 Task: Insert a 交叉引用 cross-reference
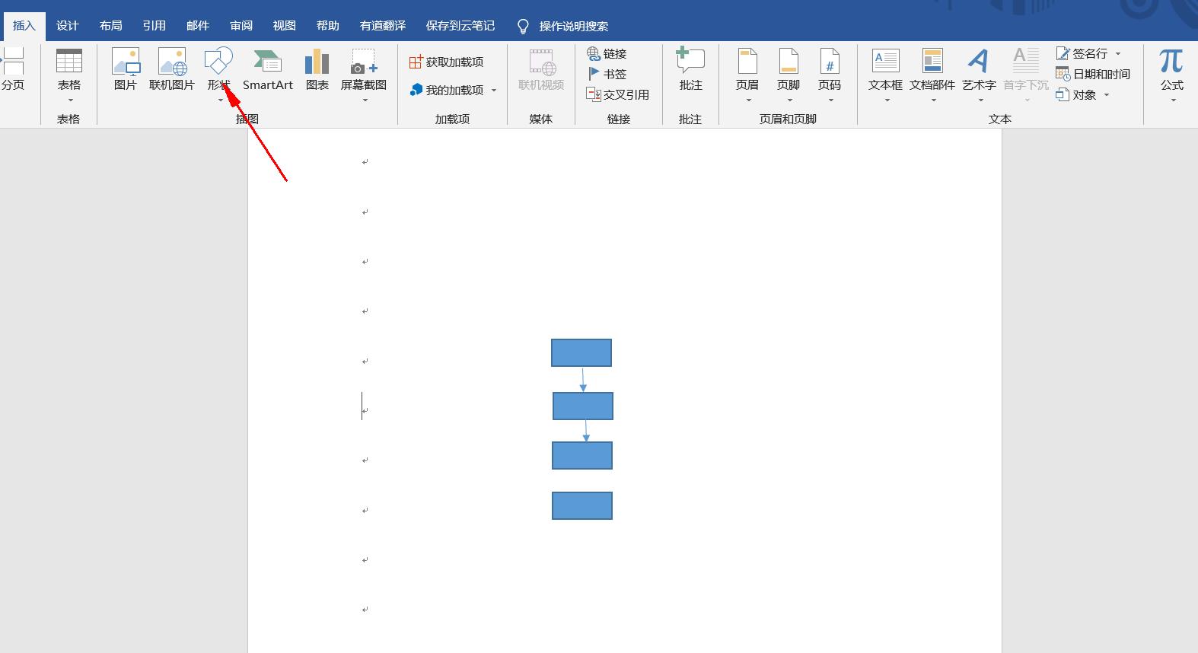(618, 95)
